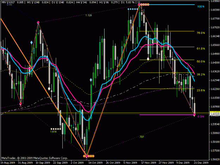Click the 2 Oct 2009 date label
The image size is (220, 165).
[77, 163]
